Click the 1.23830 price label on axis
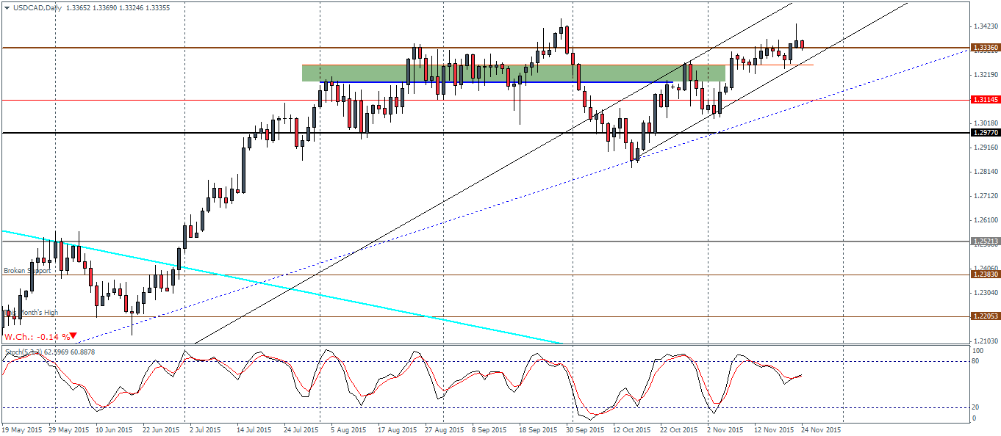1001x436 pixels. (986, 275)
